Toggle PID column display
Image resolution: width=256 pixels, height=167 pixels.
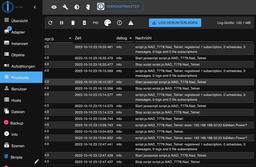coord(95,23)
